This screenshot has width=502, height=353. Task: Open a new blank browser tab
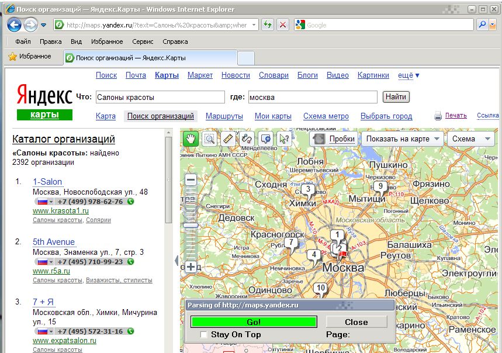click(x=246, y=58)
